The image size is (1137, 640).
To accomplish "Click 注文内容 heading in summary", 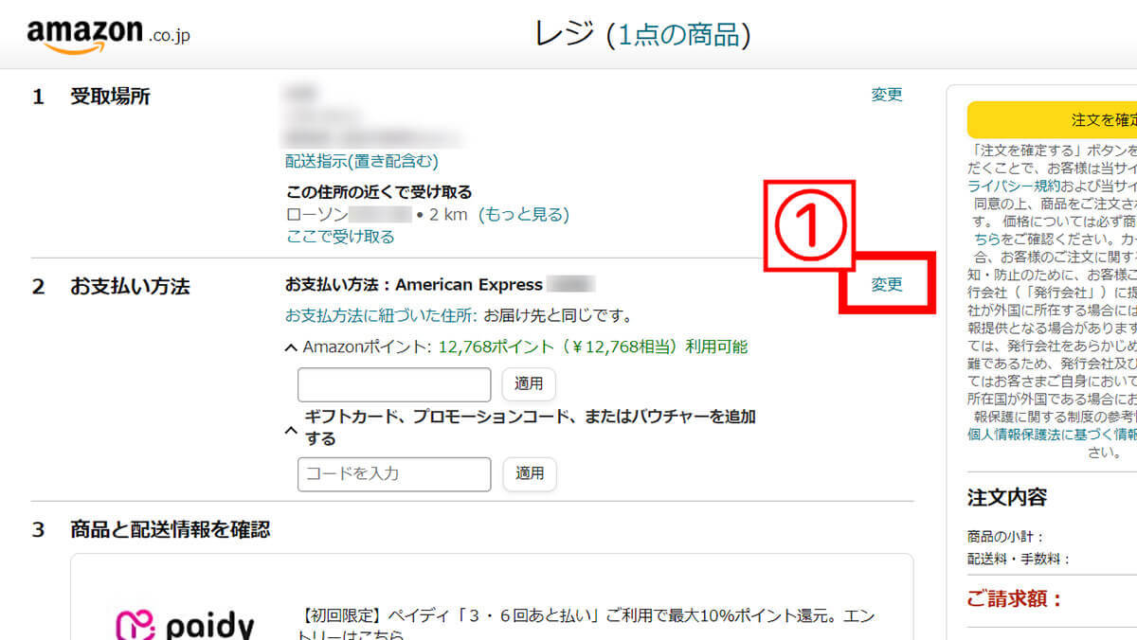I will [1007, 498].
